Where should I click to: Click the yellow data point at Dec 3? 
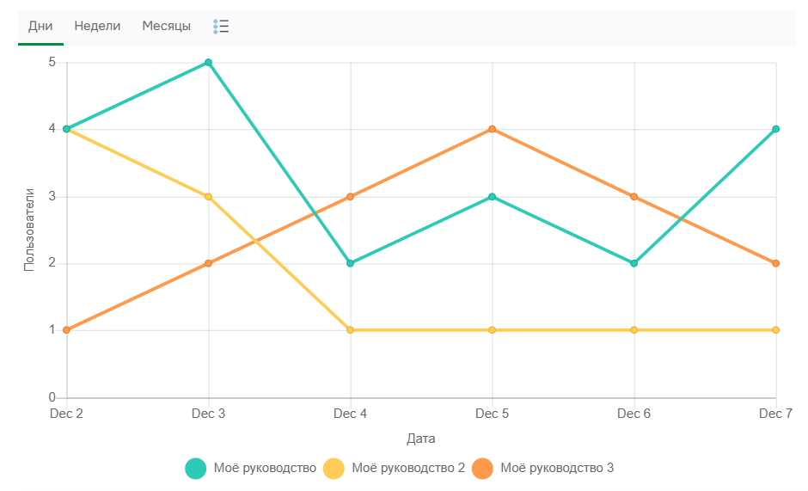[x=208, y=197]
